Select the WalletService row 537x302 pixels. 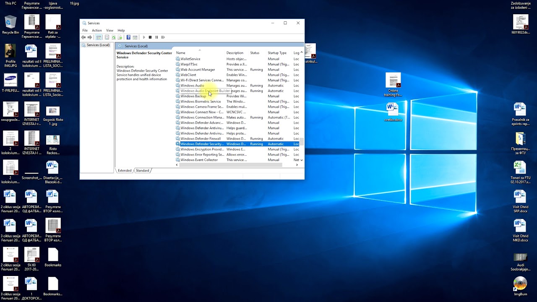[237, 59]
